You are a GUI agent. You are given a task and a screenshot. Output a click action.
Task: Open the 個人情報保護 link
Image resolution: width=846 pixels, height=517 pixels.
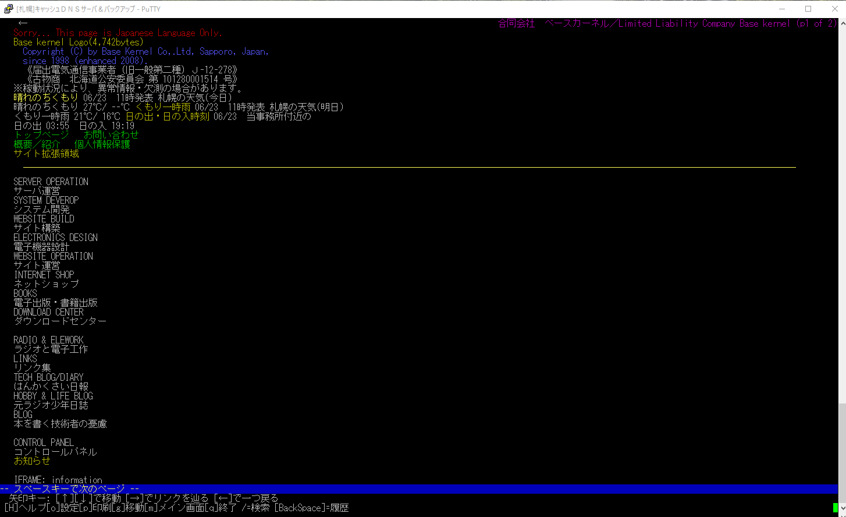(x=102, y=144)
